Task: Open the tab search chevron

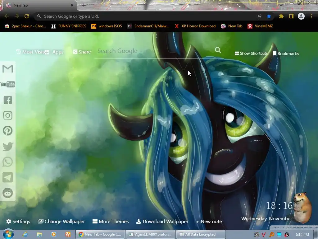Action: click(281, 5)
